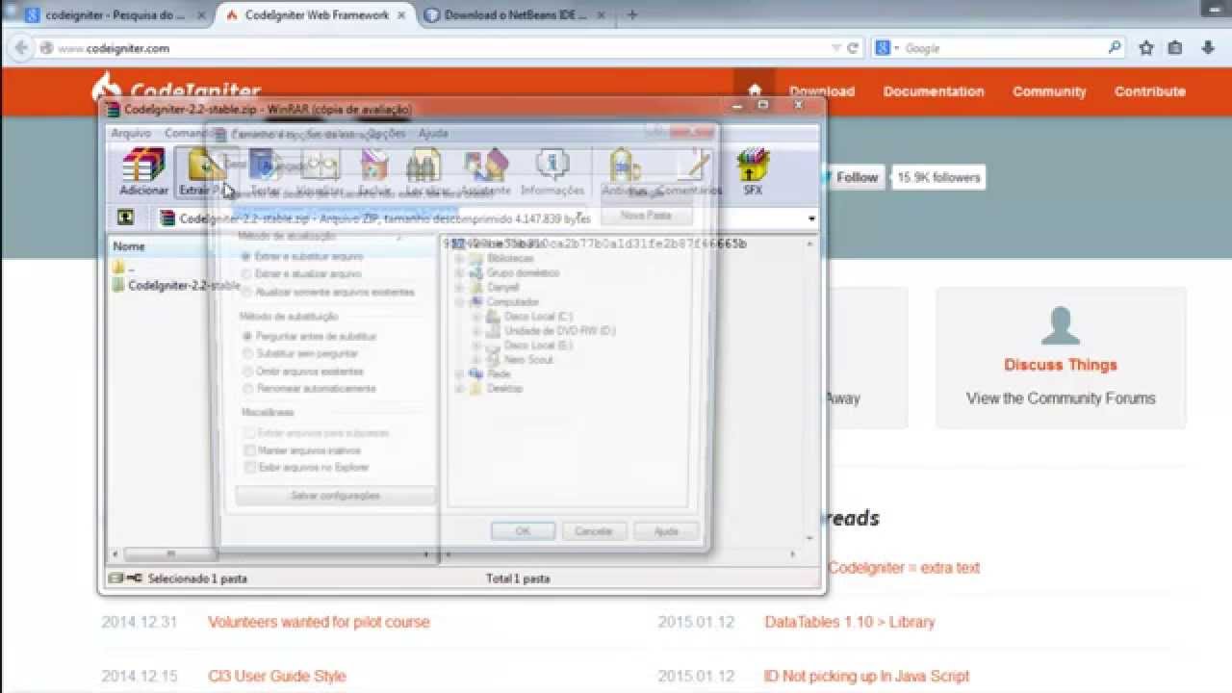Select 'Extrair e substituir arquivos' radio option
Viewport: 1232px width, 693px height.
click(246, 257)
